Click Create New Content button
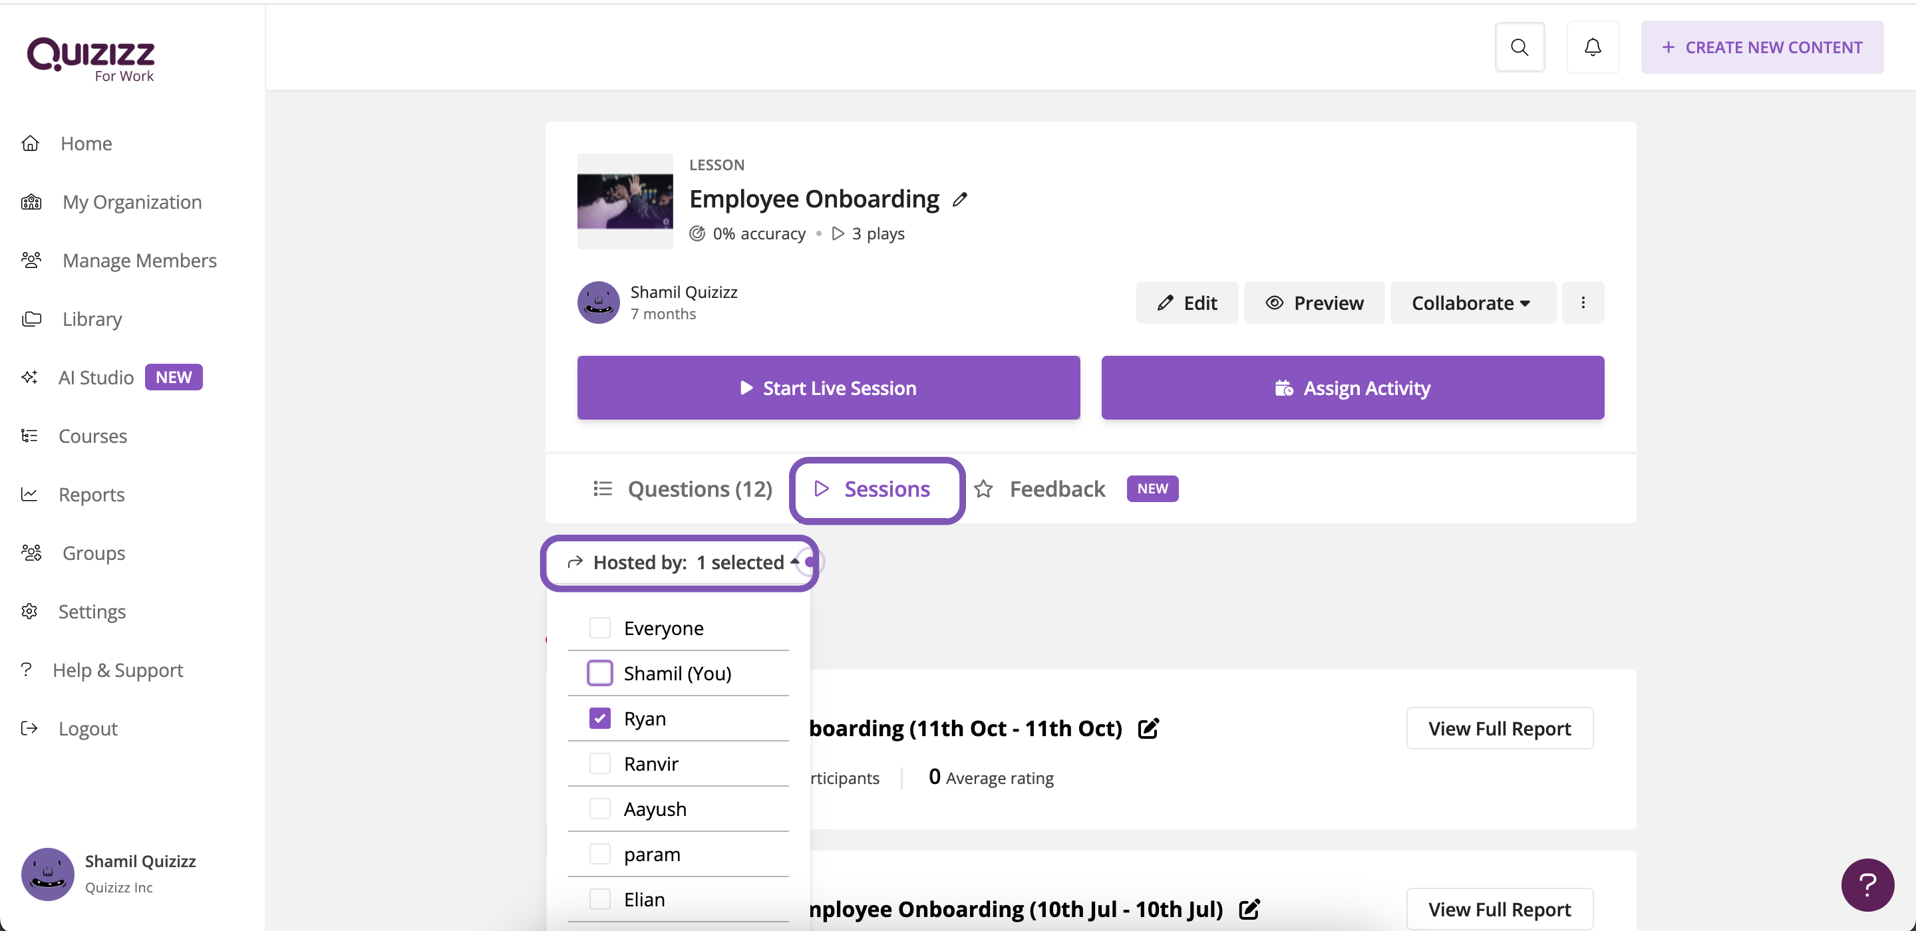 coord(1762,48)
